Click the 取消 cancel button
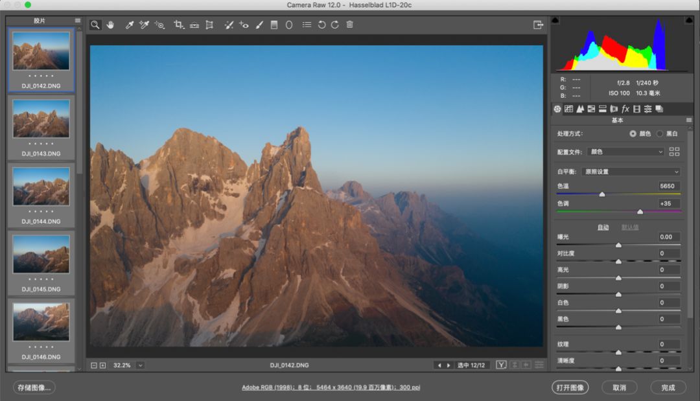Screen dimensions: 700x401 (x=619, y=387)
